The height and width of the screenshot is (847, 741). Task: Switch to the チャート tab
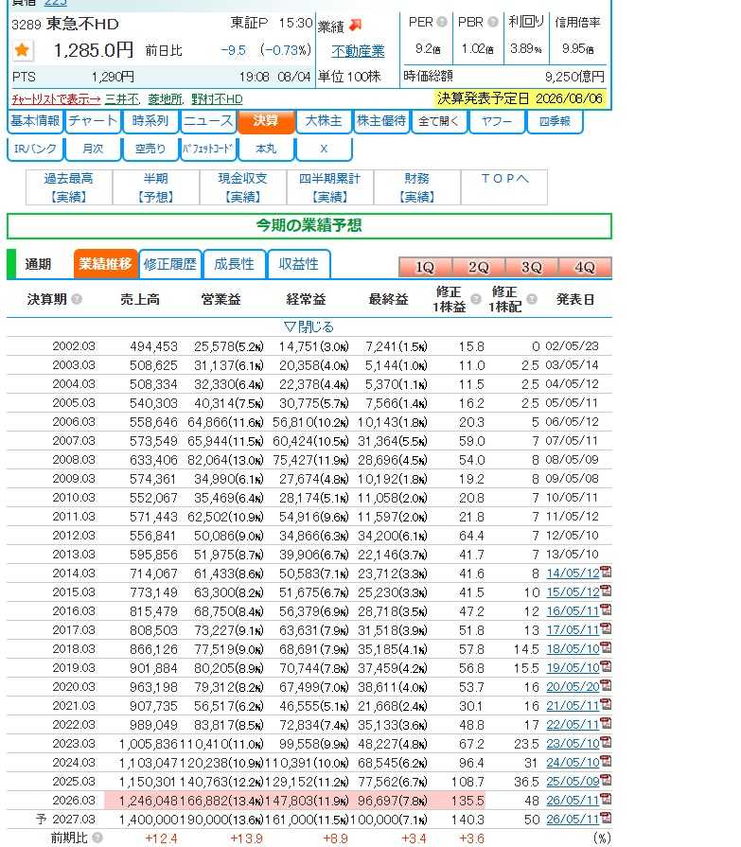point(93,121)
